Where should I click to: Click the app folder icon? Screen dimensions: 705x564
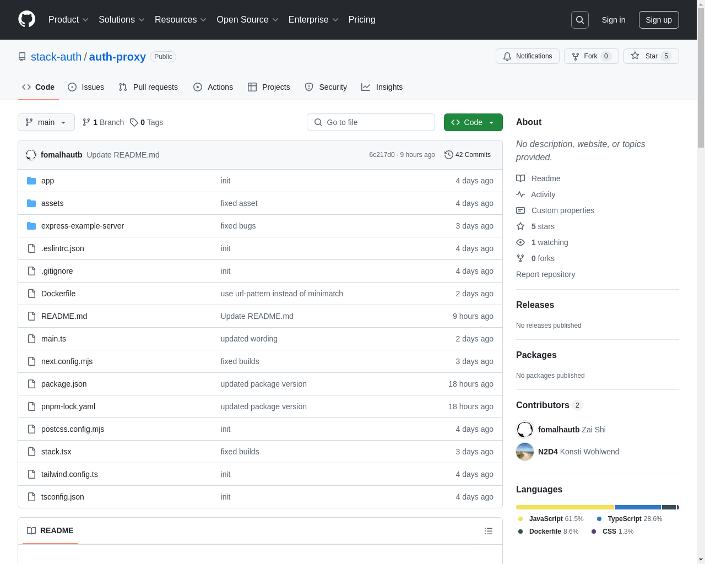point(31,181)
